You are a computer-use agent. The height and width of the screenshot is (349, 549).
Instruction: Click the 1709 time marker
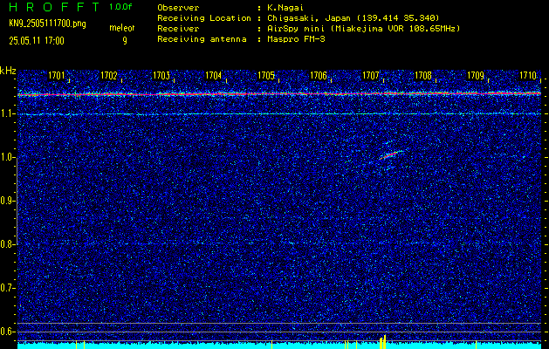click(476, 75)
